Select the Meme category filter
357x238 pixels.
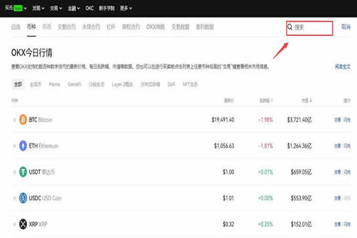54,84
